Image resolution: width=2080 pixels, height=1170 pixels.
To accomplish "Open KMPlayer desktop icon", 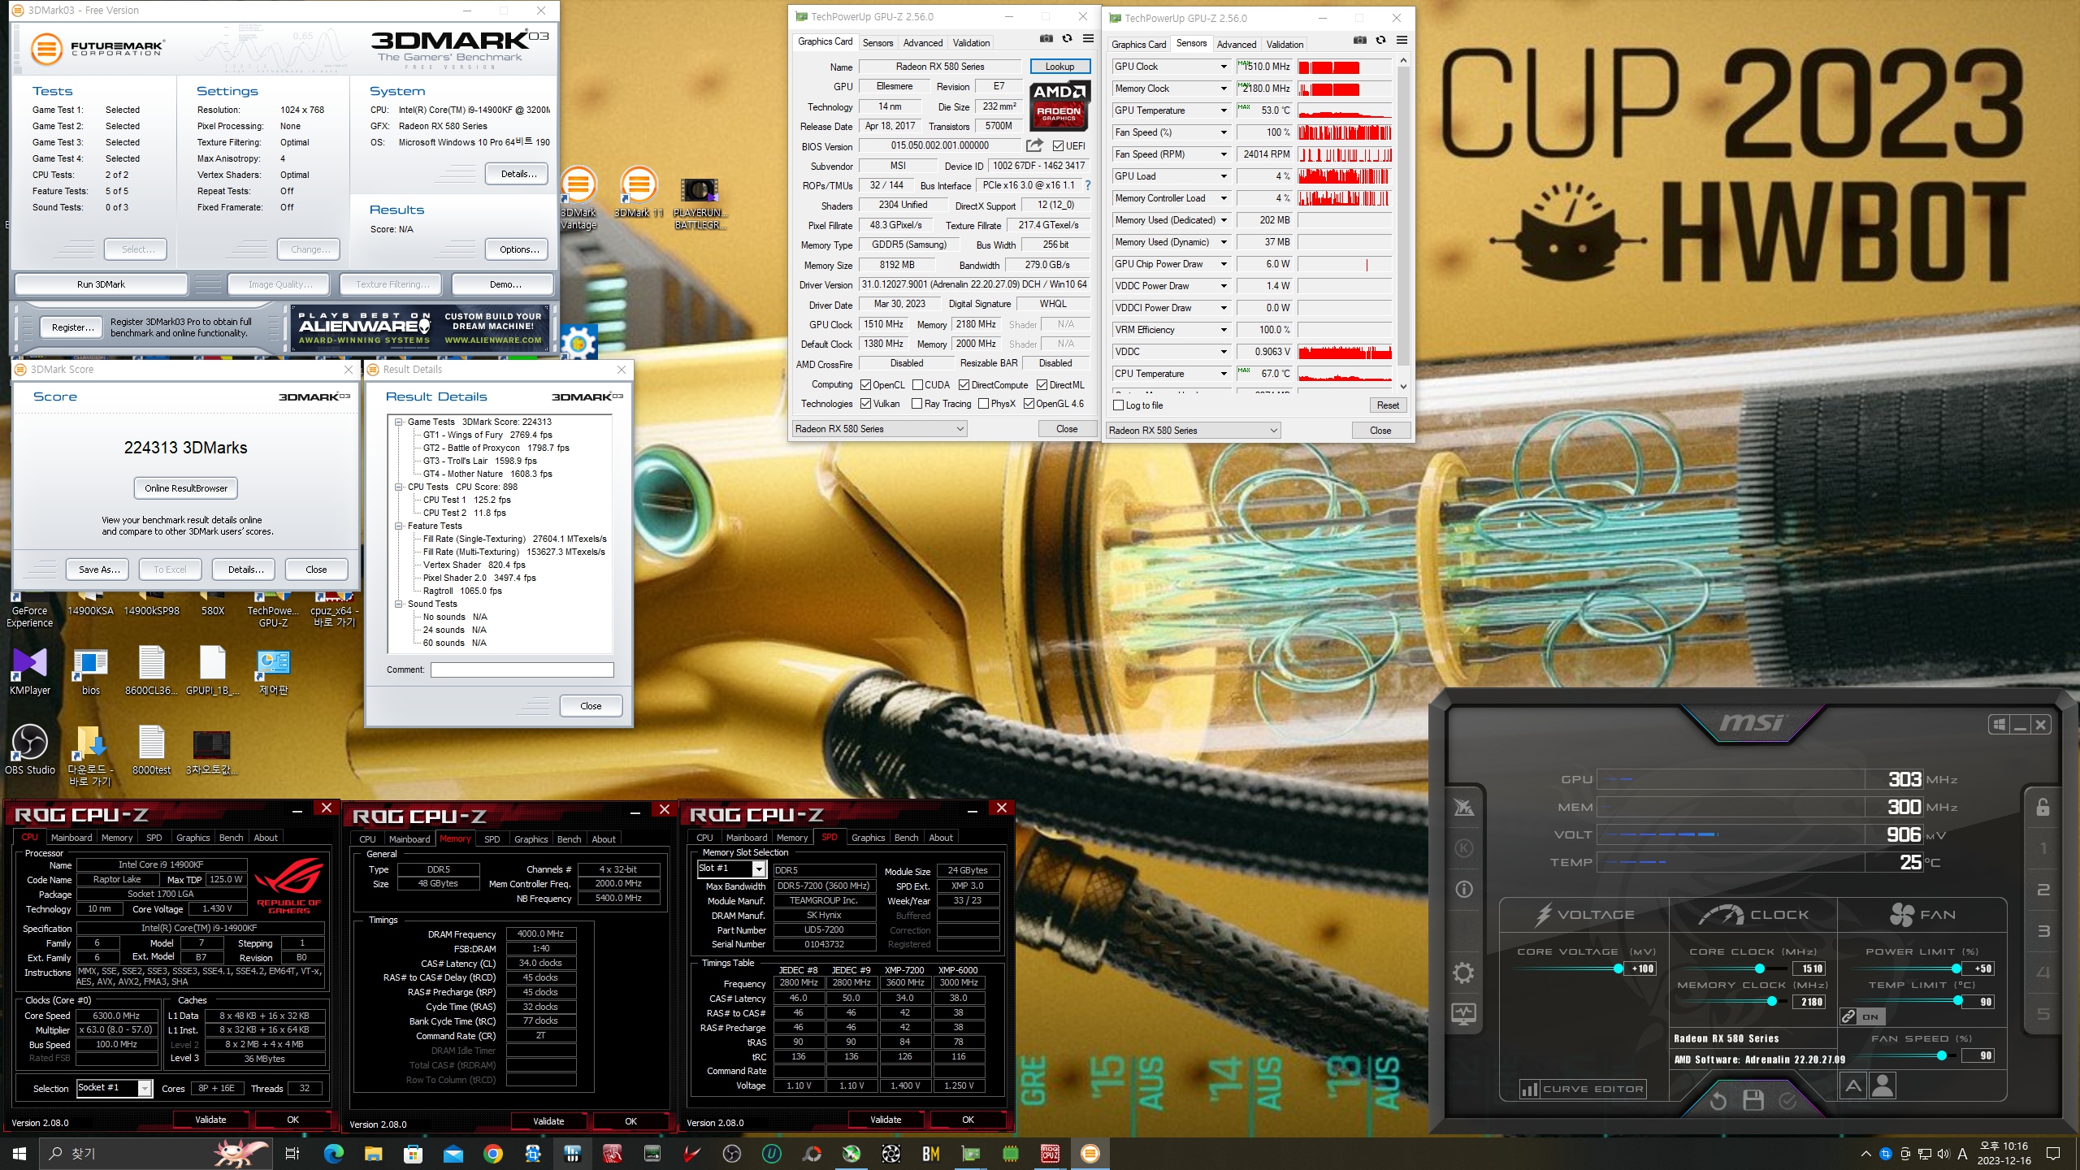I will [30, 671].
